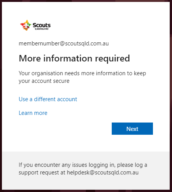Click the small QUEENSLAND text under Scouts
The width and height of the screenshot is (172, 192).
pyautogui.click(x=42, y=29)
